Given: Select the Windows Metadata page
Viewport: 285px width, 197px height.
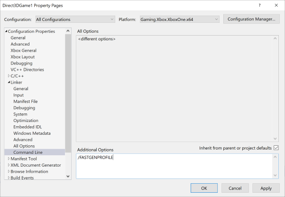Looking at the screenshot, I should point(32,133).
